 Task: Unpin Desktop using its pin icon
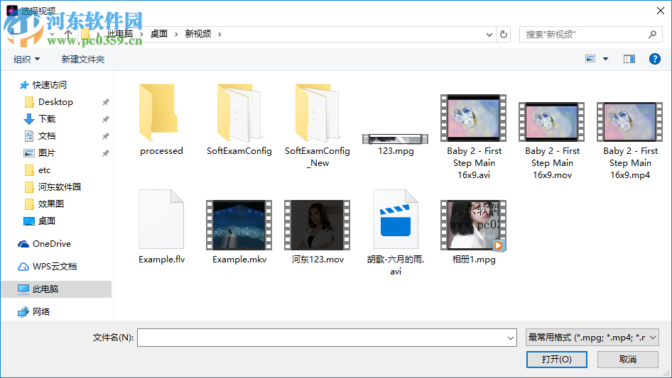pyautogui.click(x=105, y=102)
